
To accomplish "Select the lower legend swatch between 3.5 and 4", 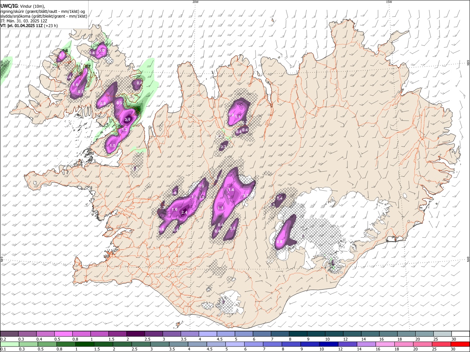I will [x=178, y=344].
